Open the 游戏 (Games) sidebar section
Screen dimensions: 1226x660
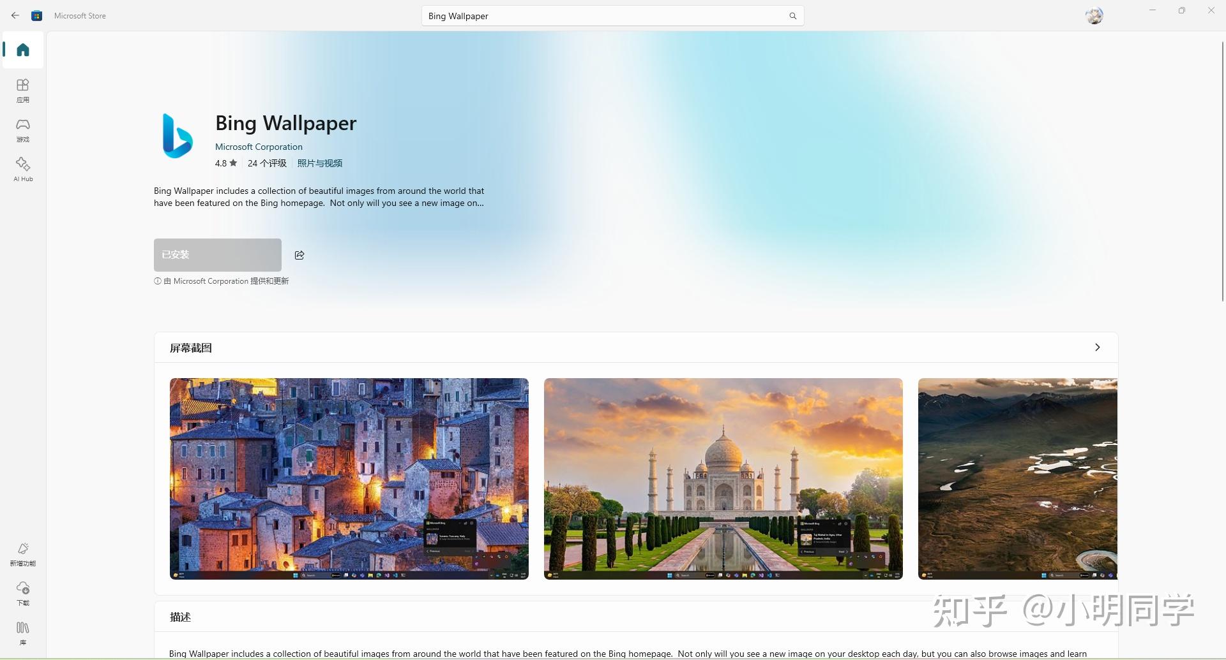[23, 130]
